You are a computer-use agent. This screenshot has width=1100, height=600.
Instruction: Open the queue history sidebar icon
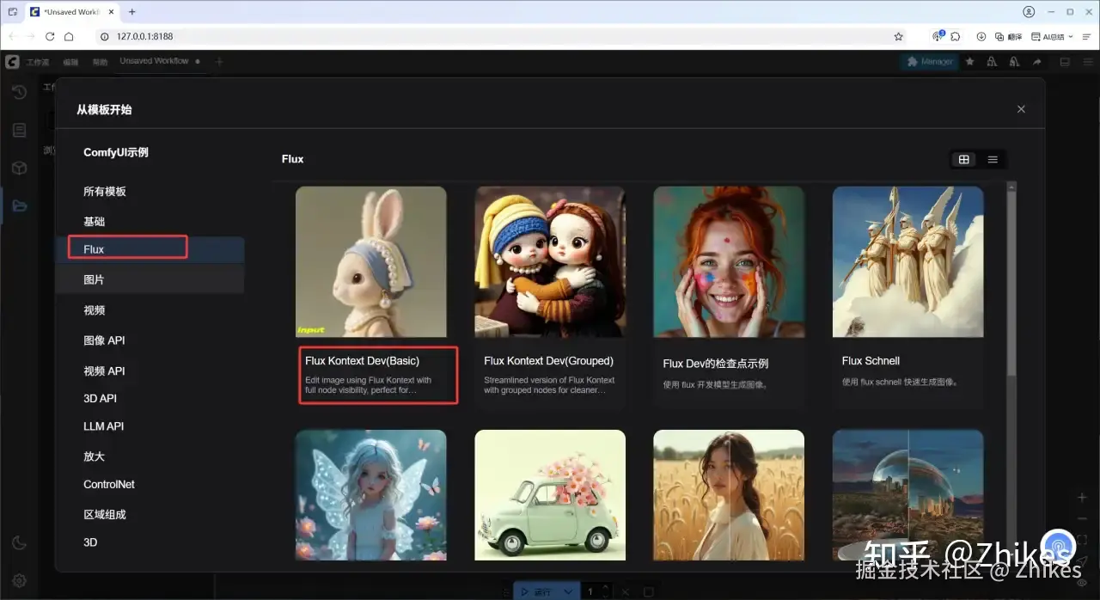(x=19, y=92)
